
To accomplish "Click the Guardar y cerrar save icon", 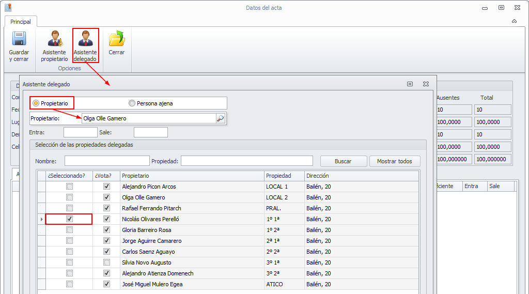I will (x=19, y=39).
